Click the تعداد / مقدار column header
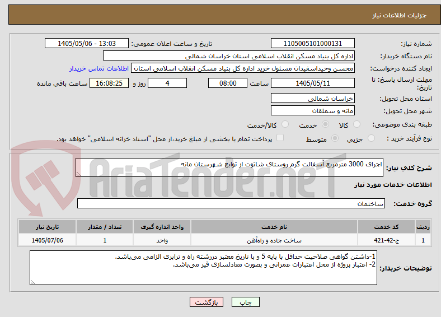This screenshot has height=317, width=441. [105, 227]
